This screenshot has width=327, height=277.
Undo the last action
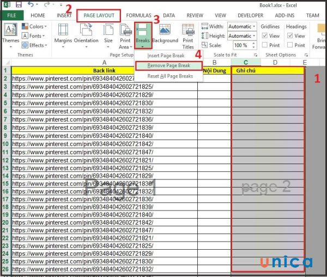click(x=31, y=4)
